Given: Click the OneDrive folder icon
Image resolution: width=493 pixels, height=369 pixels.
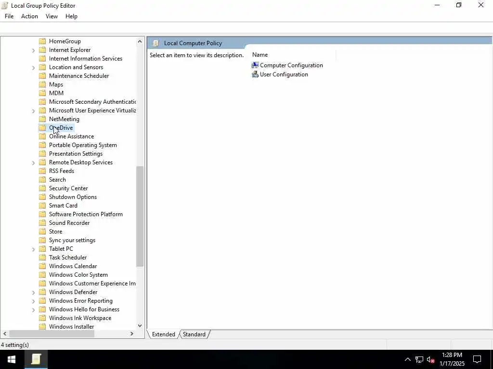Looking at the screenshot, I should point(42,128).
